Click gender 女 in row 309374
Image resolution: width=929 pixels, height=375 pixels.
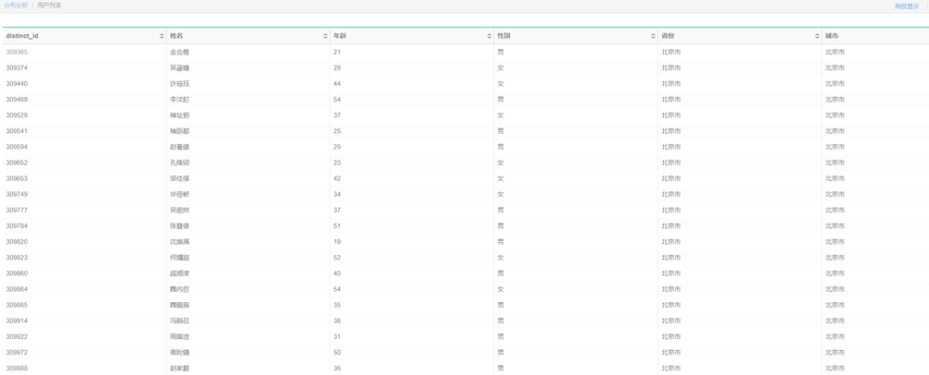tap(501, 68)
